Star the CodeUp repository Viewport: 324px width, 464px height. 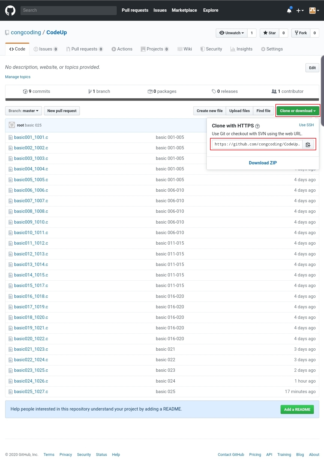pyautogui.click(x=269, y=33)
